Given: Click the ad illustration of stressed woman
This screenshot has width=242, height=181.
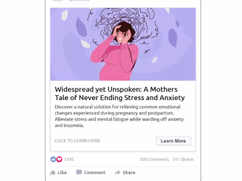Looking at the screenshot, I should (x=123, y=44).
